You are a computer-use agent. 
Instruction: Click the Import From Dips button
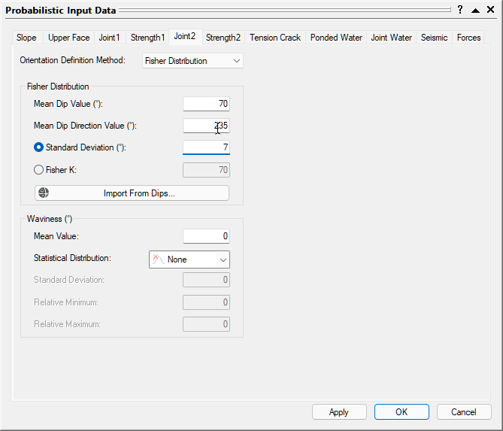(132, 193)
